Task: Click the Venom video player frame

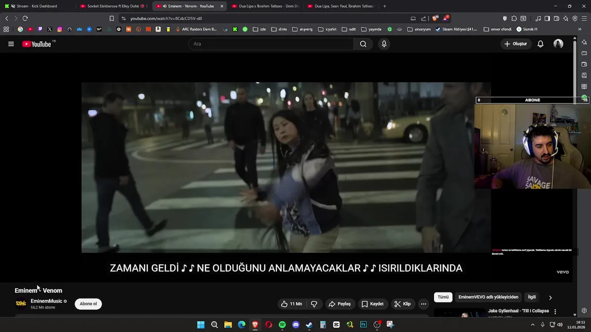Action: pos(286,167)
